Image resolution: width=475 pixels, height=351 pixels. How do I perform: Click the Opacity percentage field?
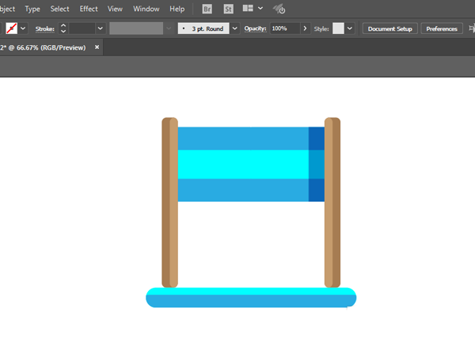(284, 28)
